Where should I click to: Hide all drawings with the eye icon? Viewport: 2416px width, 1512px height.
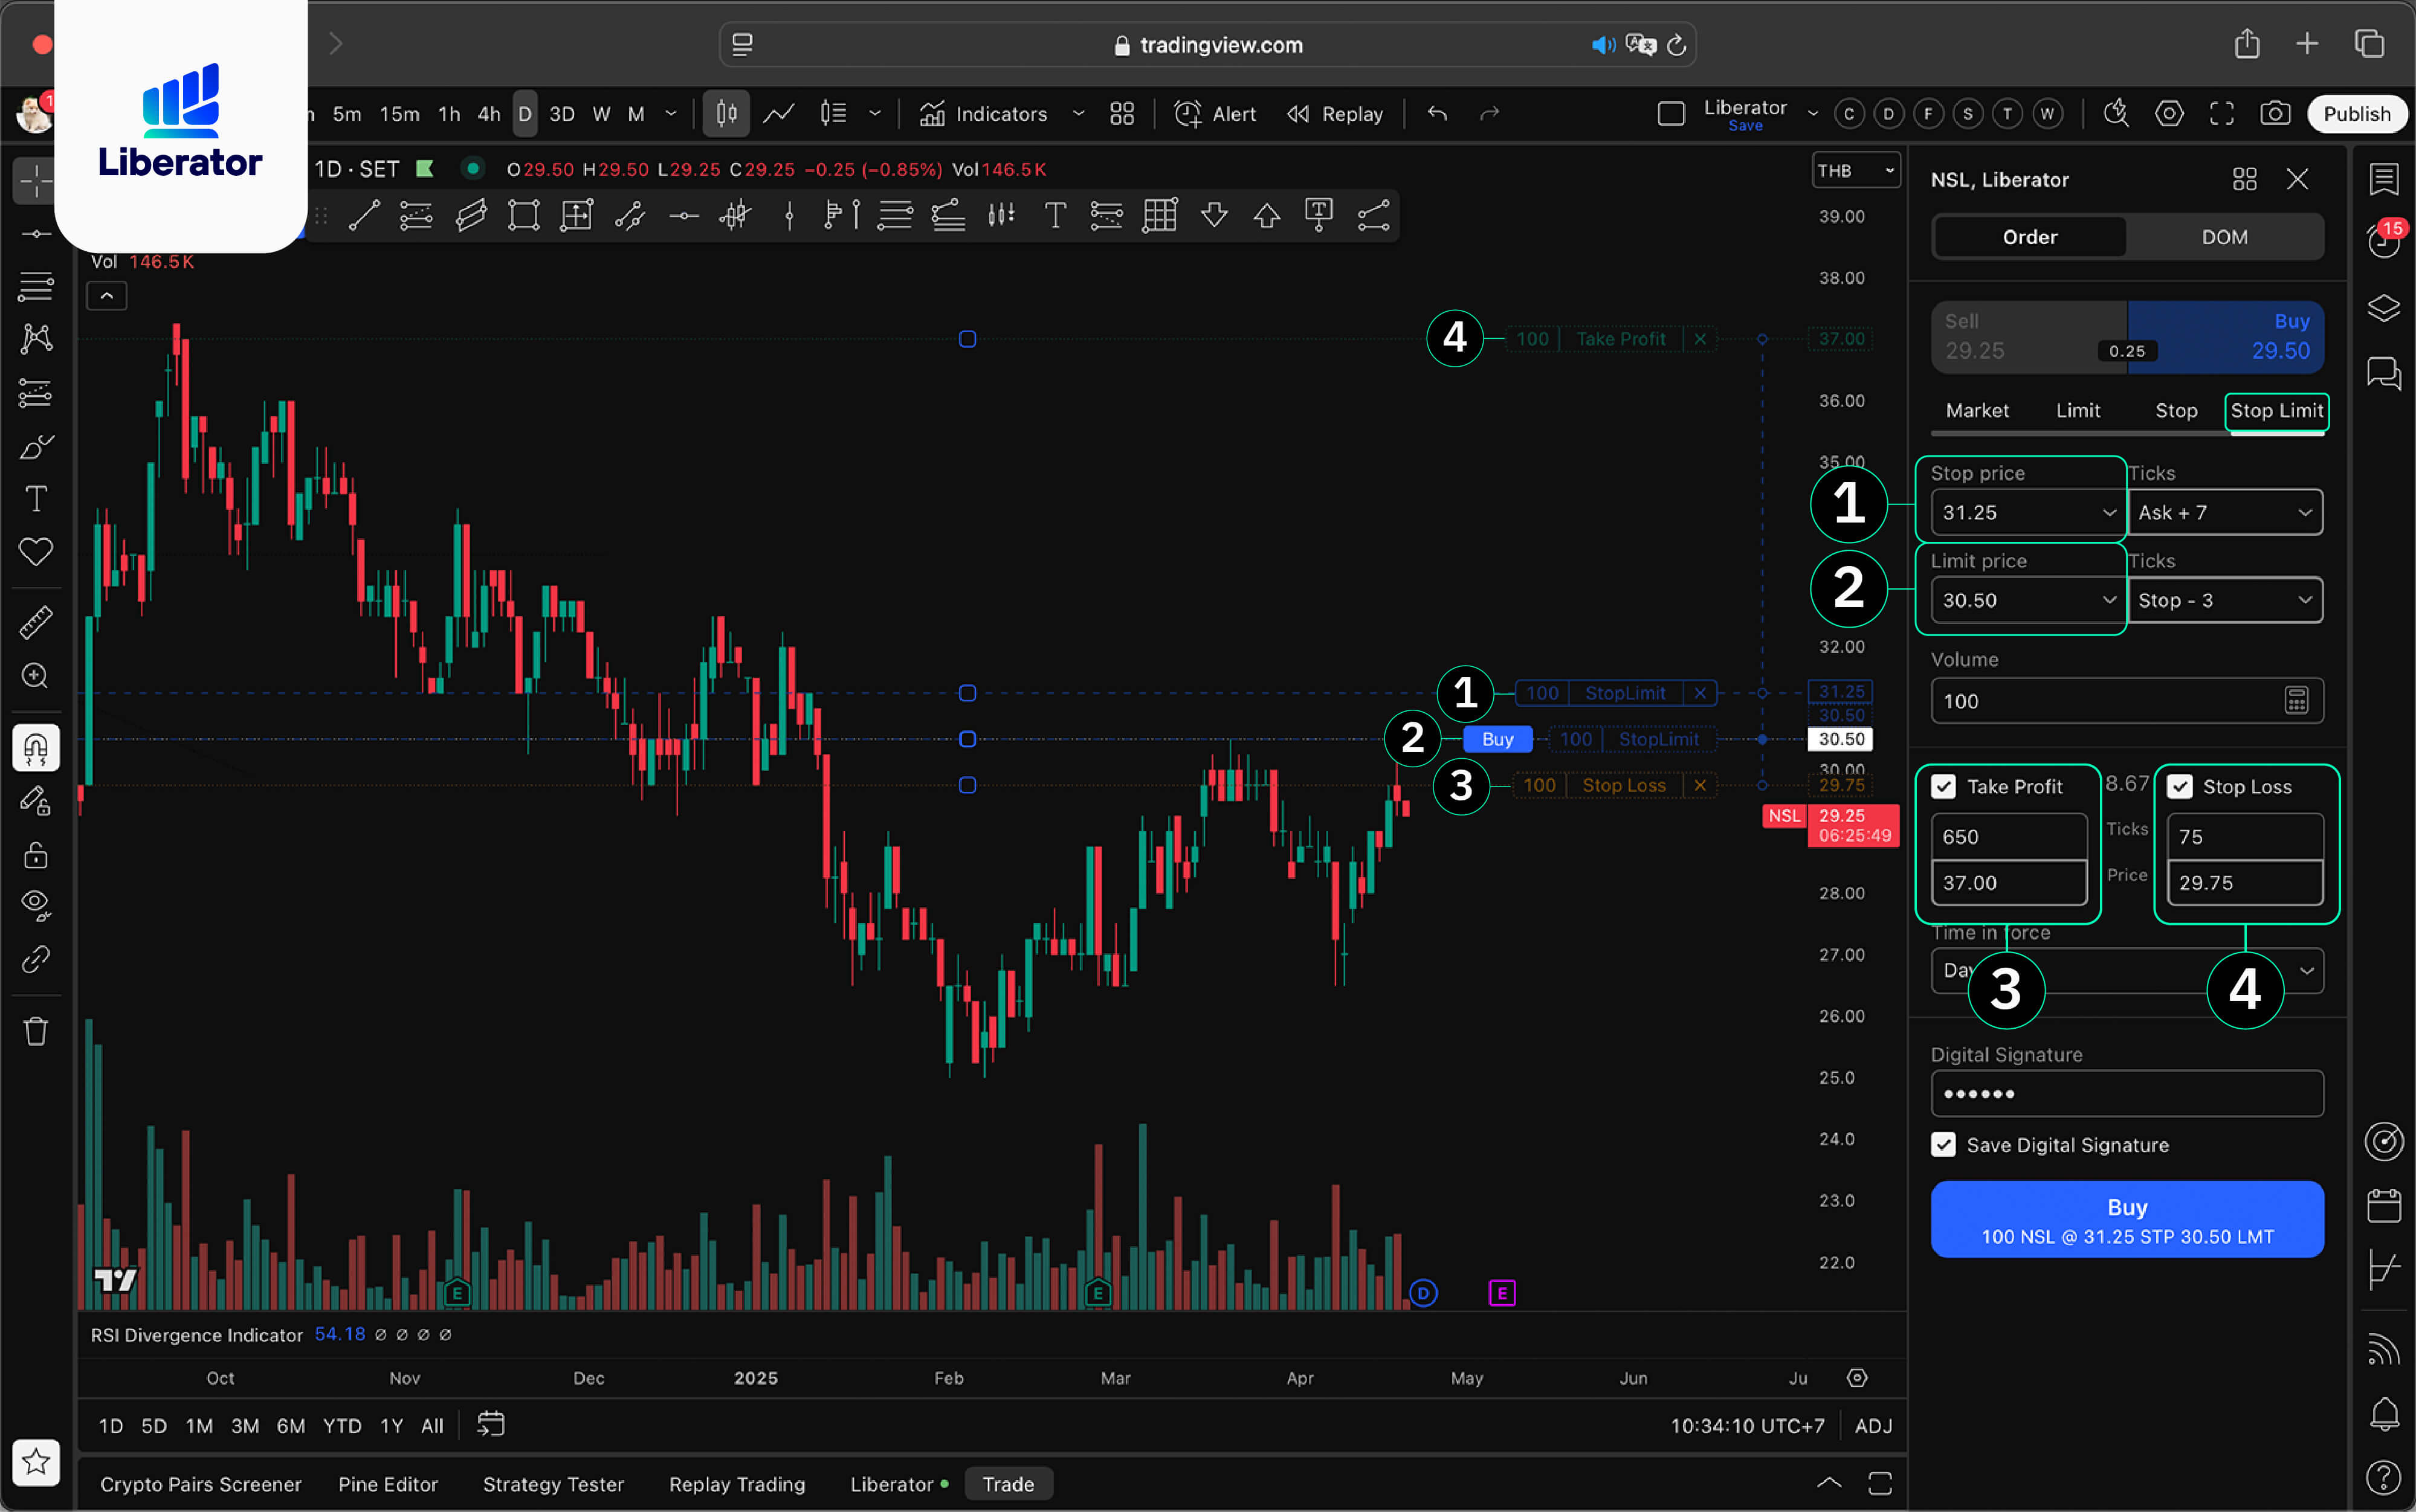coord(36,905)
